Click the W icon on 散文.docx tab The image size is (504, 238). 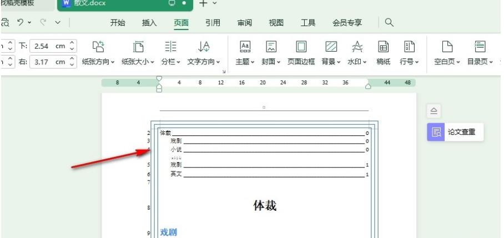66,3
